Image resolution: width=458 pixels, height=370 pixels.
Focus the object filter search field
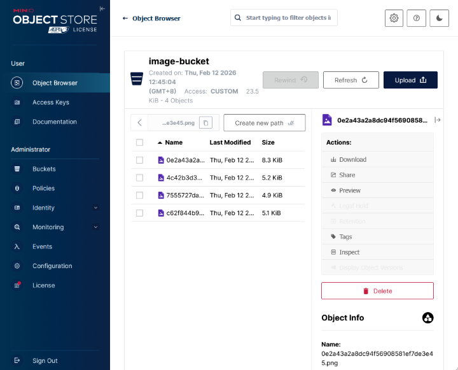click(x=288, y=18)
